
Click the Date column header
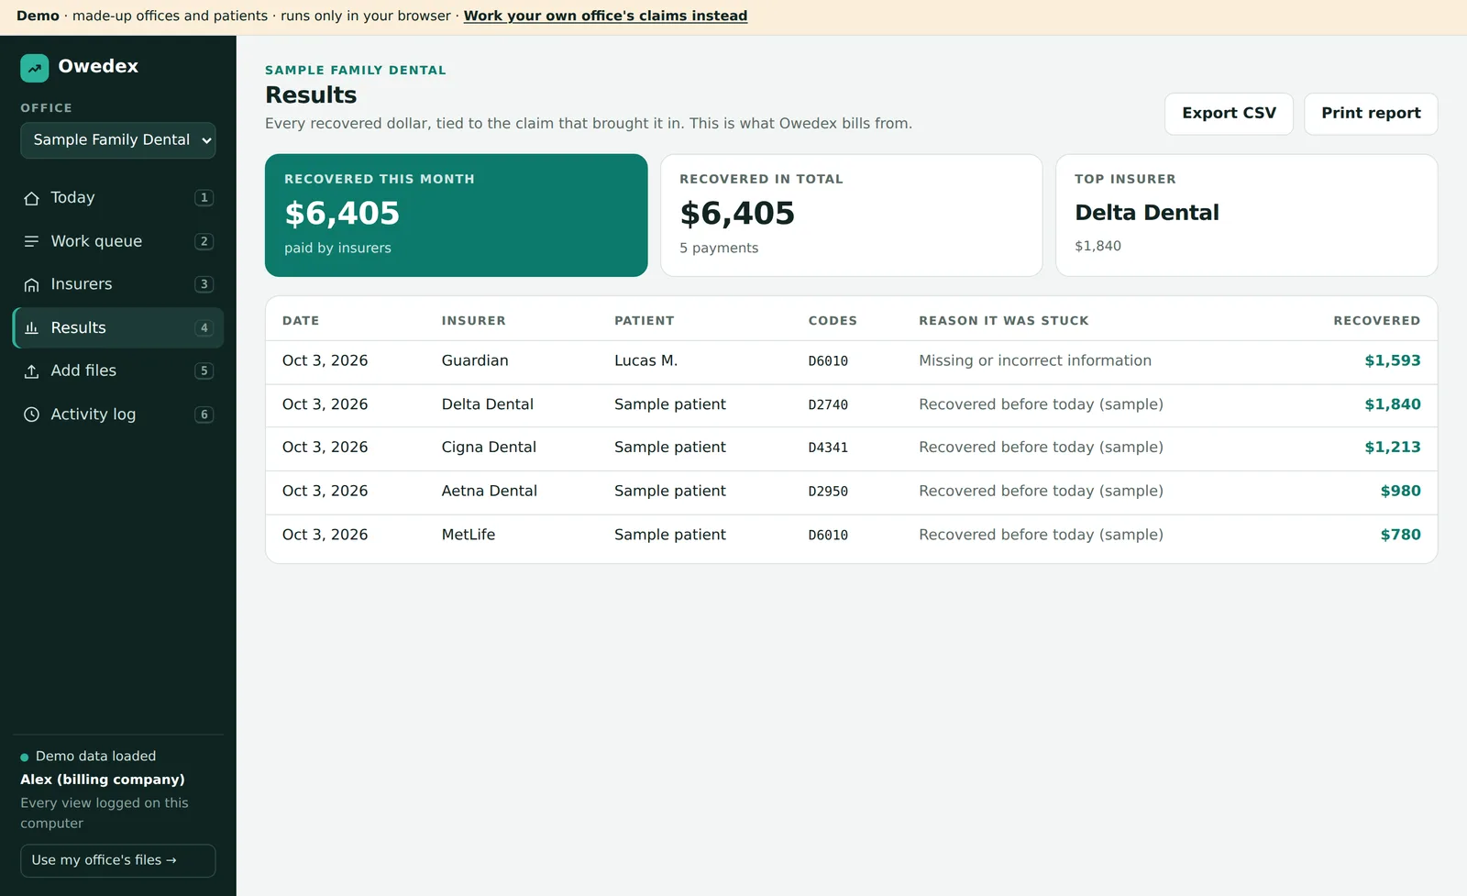pos(301,321)
